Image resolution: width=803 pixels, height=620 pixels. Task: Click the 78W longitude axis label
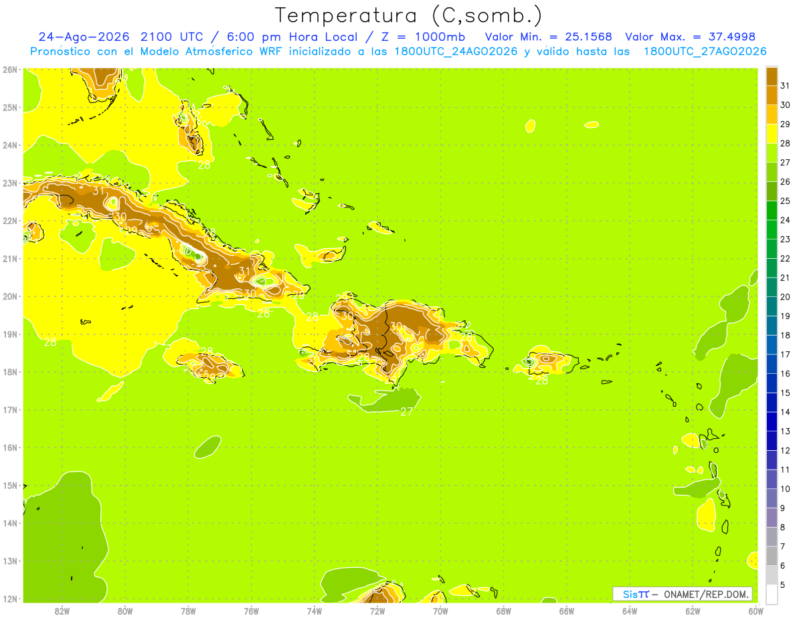(188, 610)
